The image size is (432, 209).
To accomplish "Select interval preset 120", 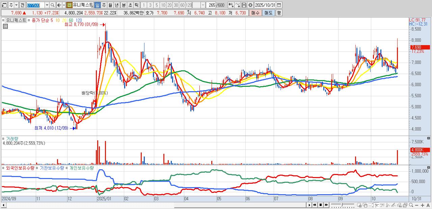I will tap(189, 5).
